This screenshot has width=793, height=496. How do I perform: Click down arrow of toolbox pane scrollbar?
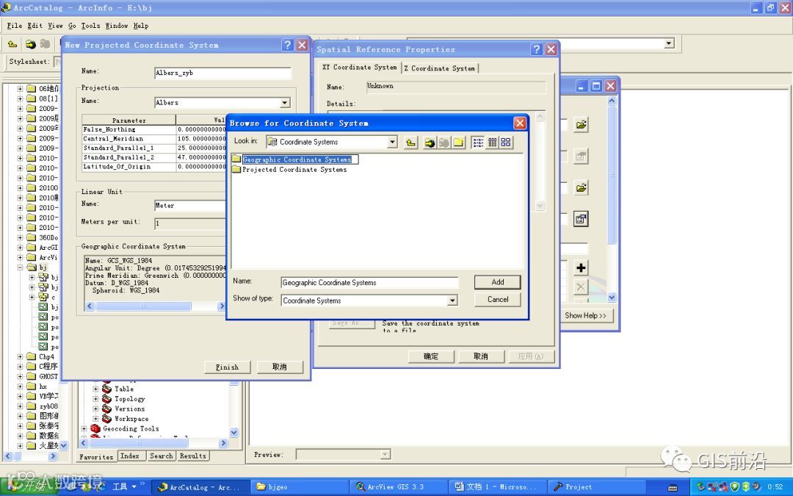pos(233,433)
